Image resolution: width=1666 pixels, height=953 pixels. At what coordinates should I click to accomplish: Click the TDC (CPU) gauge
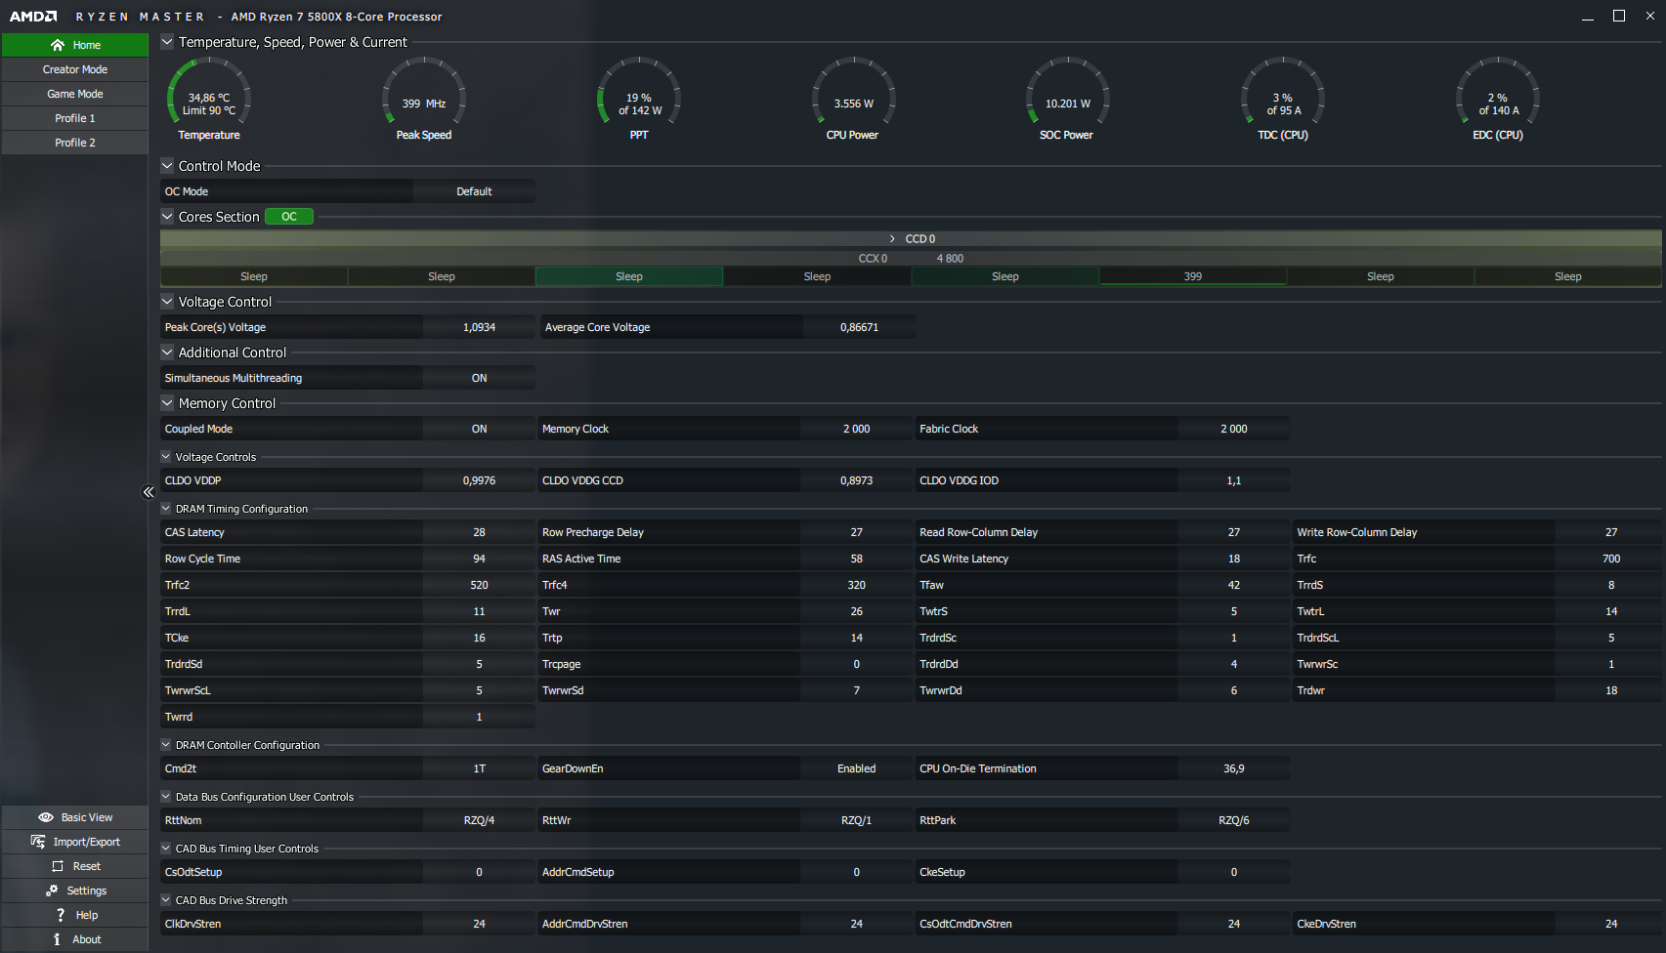[x=1283, y=99]
